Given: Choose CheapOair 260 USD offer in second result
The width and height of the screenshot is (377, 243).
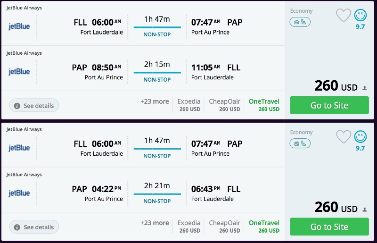Looking at the screenshot, I should (225, 226).
